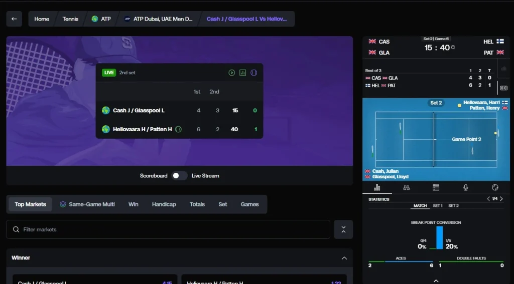This screenshot has width=514, height=284.
Task: Click "Hellovaara, Harri" name on court
Action: [x=481, y=102]
